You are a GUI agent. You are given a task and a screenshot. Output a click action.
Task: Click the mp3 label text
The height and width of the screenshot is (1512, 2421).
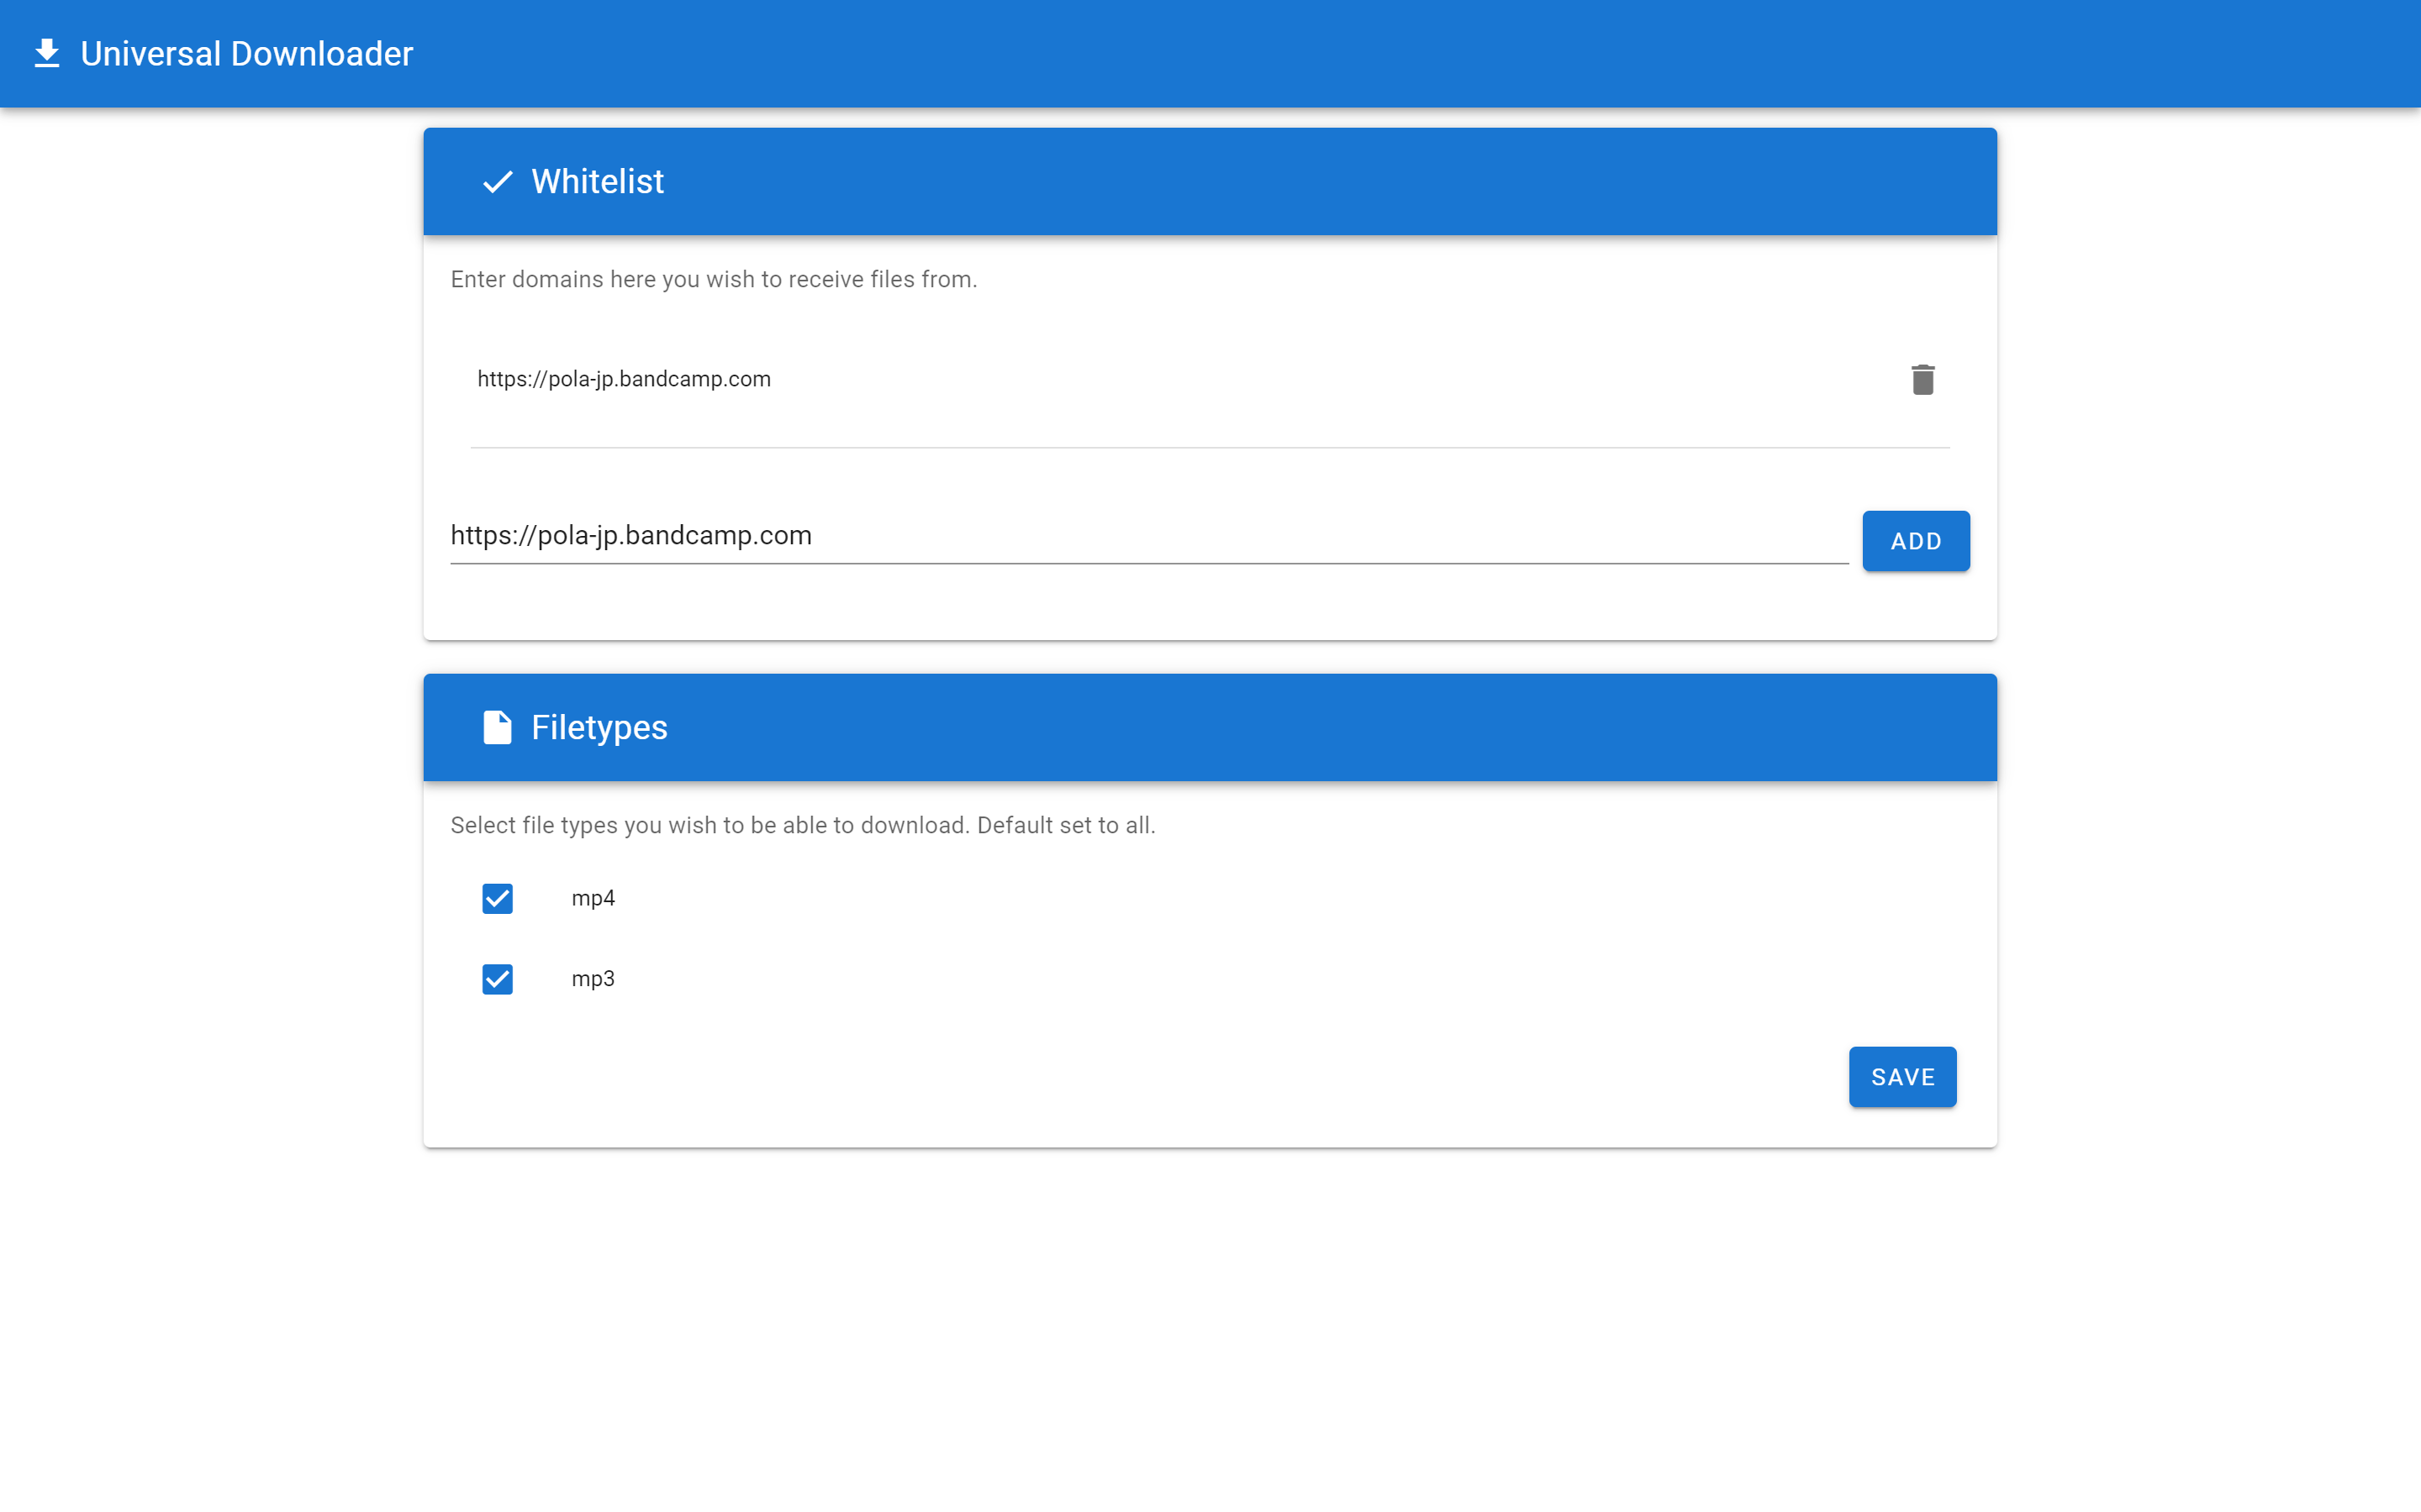593,979
